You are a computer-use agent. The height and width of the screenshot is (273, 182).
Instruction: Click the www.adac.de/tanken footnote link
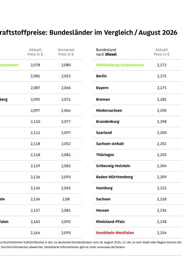point(111,247)
